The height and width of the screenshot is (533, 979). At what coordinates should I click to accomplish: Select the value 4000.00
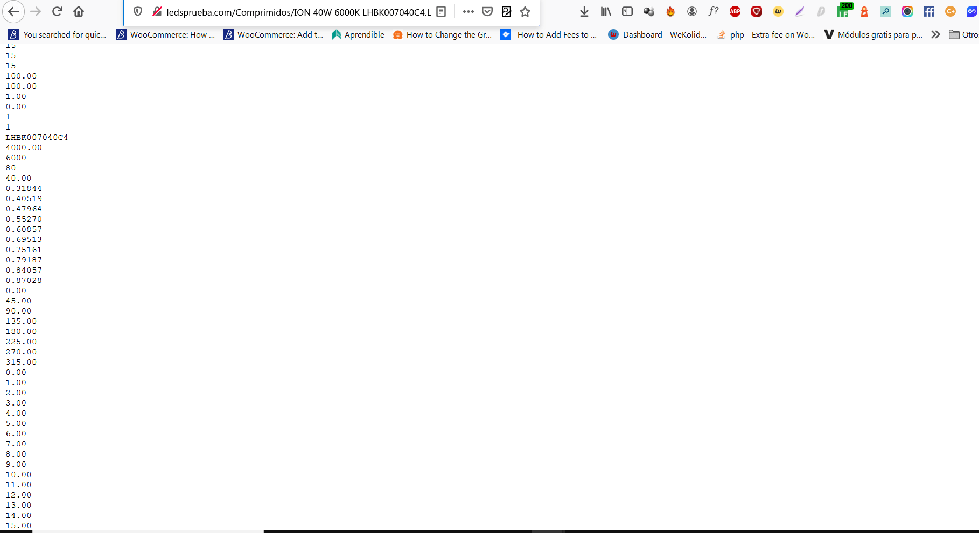click(x=24, y=147)
